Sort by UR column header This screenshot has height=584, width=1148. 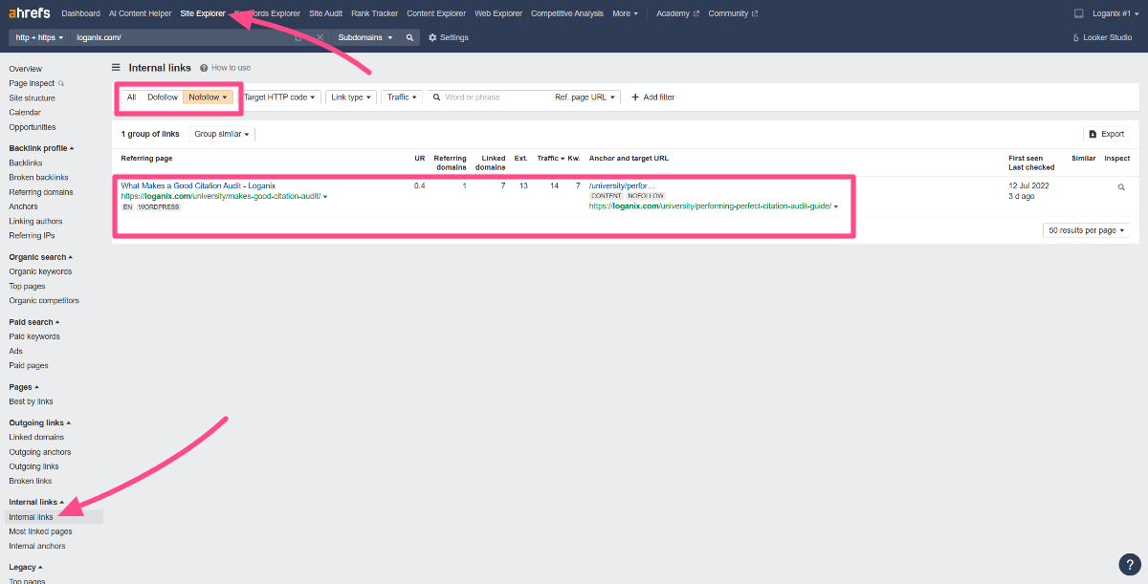pyautogui.click(x=419, y=159)
